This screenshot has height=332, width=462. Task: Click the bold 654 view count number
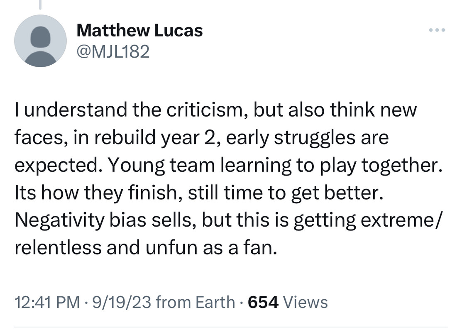click(263, 302)
